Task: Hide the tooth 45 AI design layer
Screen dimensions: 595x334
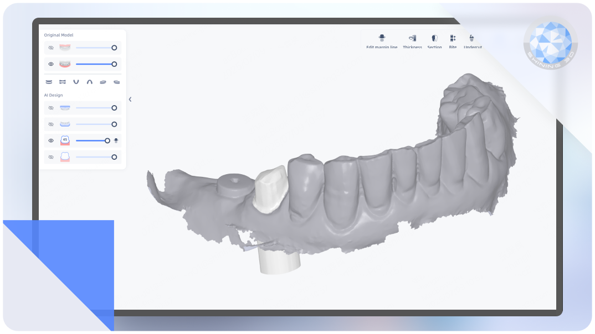Action: click(51, 140)
